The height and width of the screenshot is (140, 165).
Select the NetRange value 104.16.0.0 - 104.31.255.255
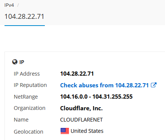point(96,97)
